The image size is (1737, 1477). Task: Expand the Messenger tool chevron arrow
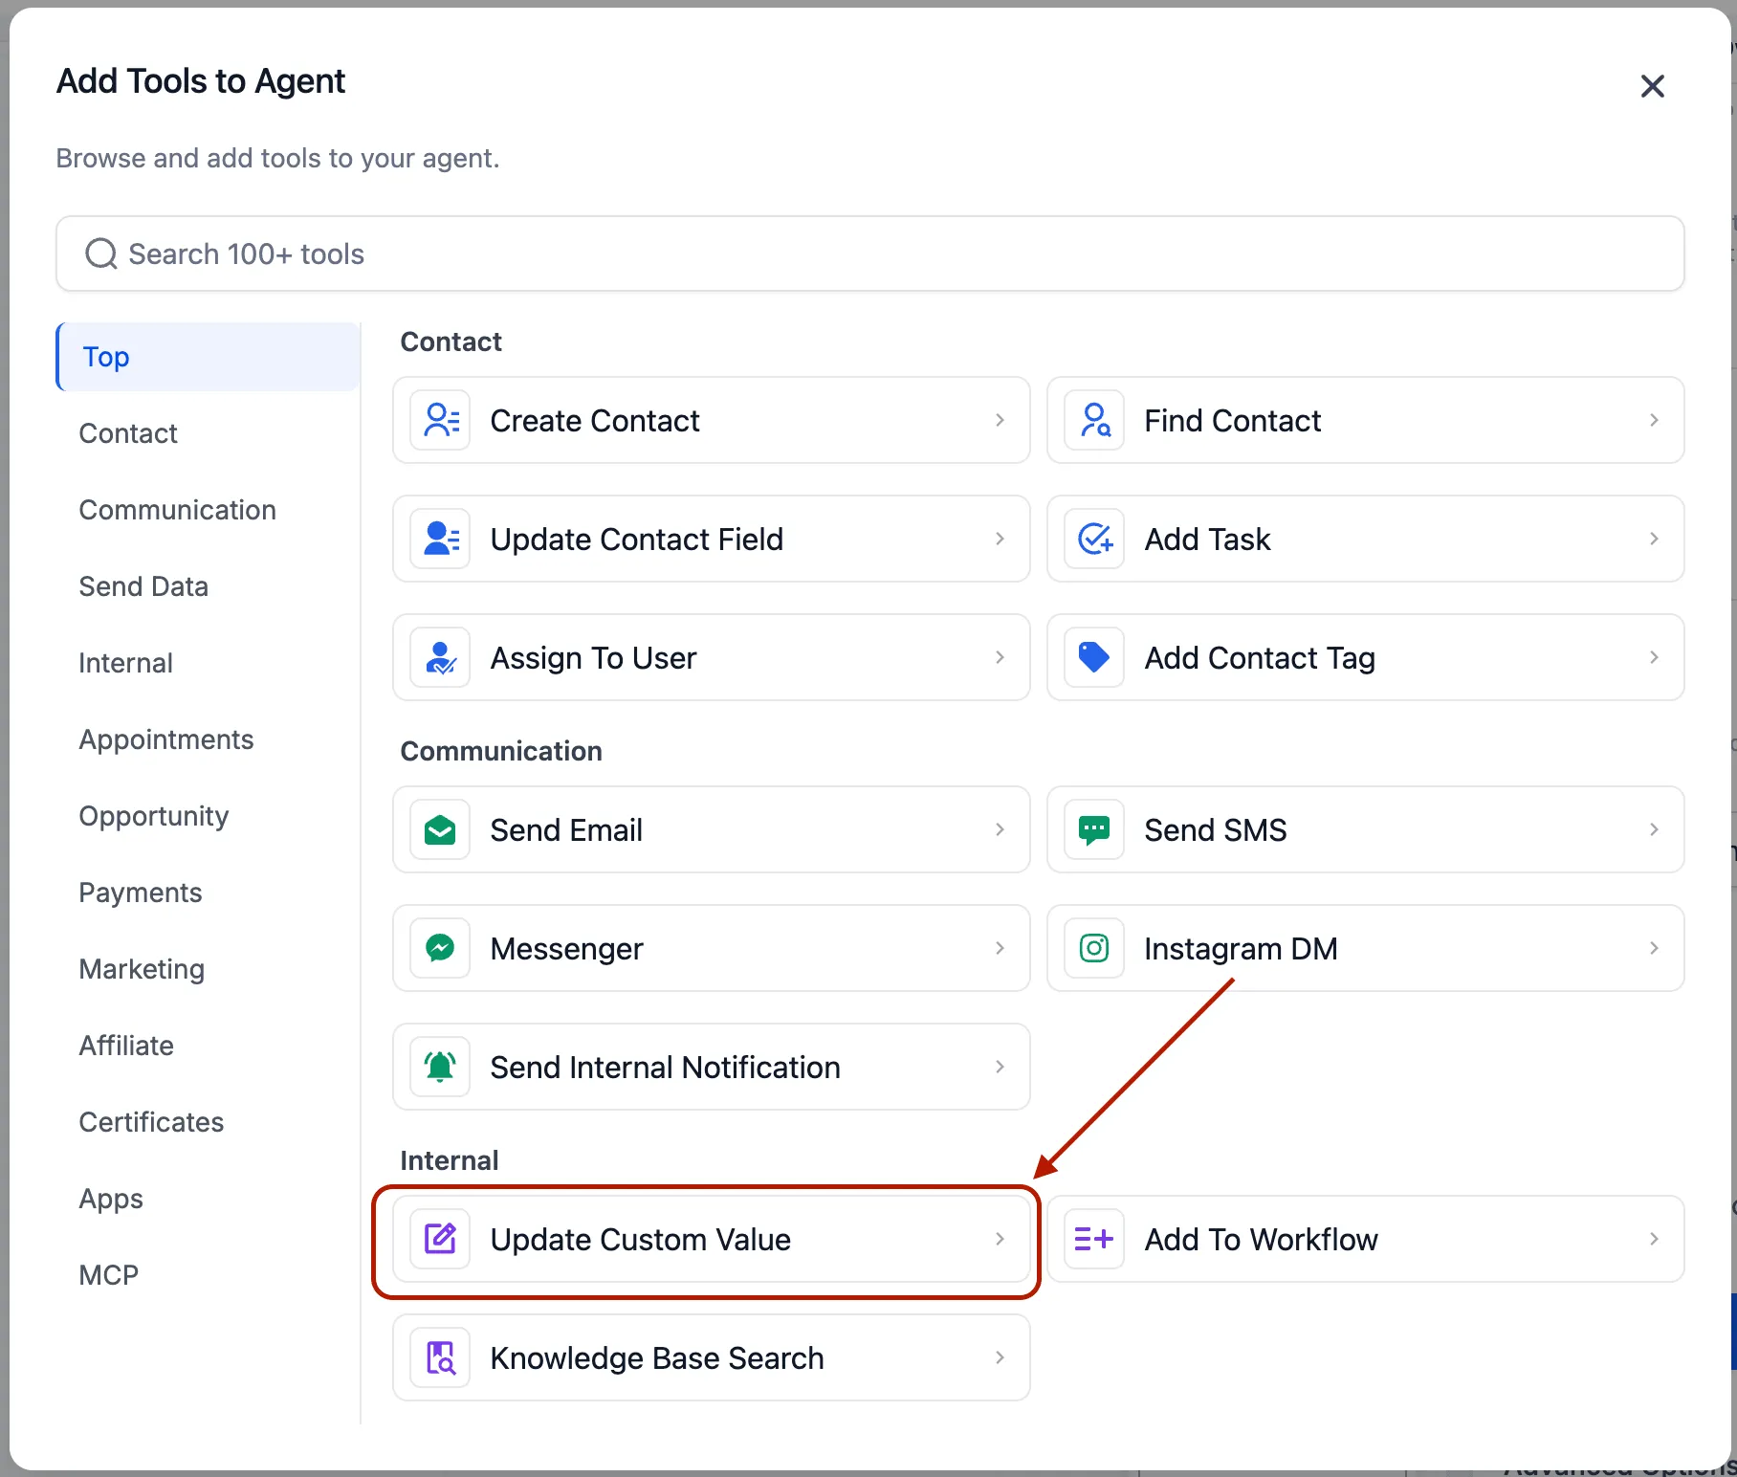click(x=1000, y=948)
